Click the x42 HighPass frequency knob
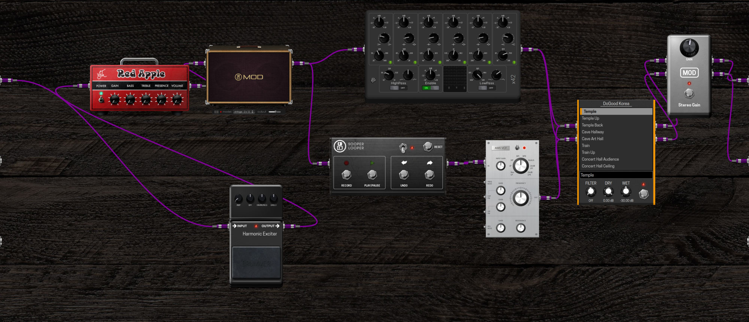 [x=389, y=75]
